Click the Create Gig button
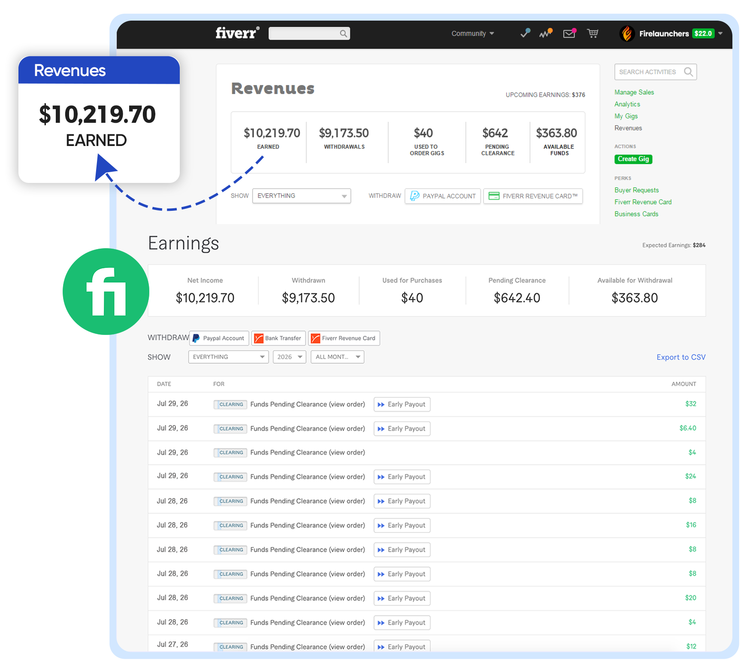This screenshot has width=756, height=672. click(x=633, y=159)
